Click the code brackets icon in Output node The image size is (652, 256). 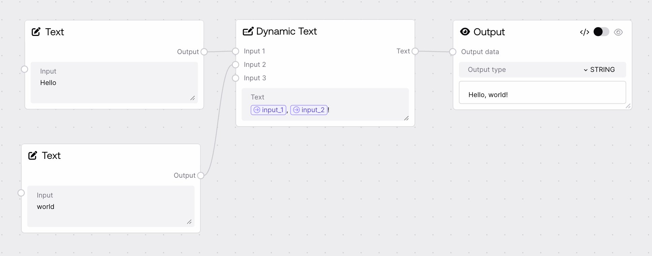coord(584,32)
